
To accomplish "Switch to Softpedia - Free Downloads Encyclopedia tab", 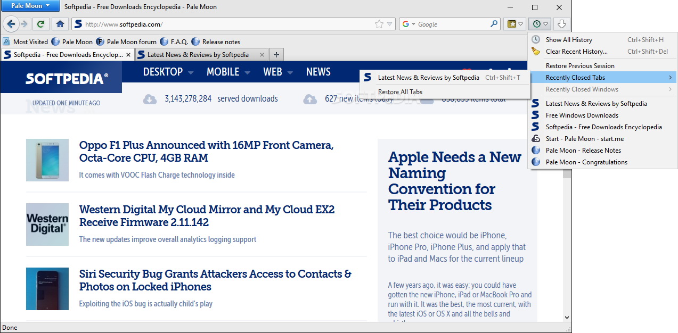I will point(67,54).
